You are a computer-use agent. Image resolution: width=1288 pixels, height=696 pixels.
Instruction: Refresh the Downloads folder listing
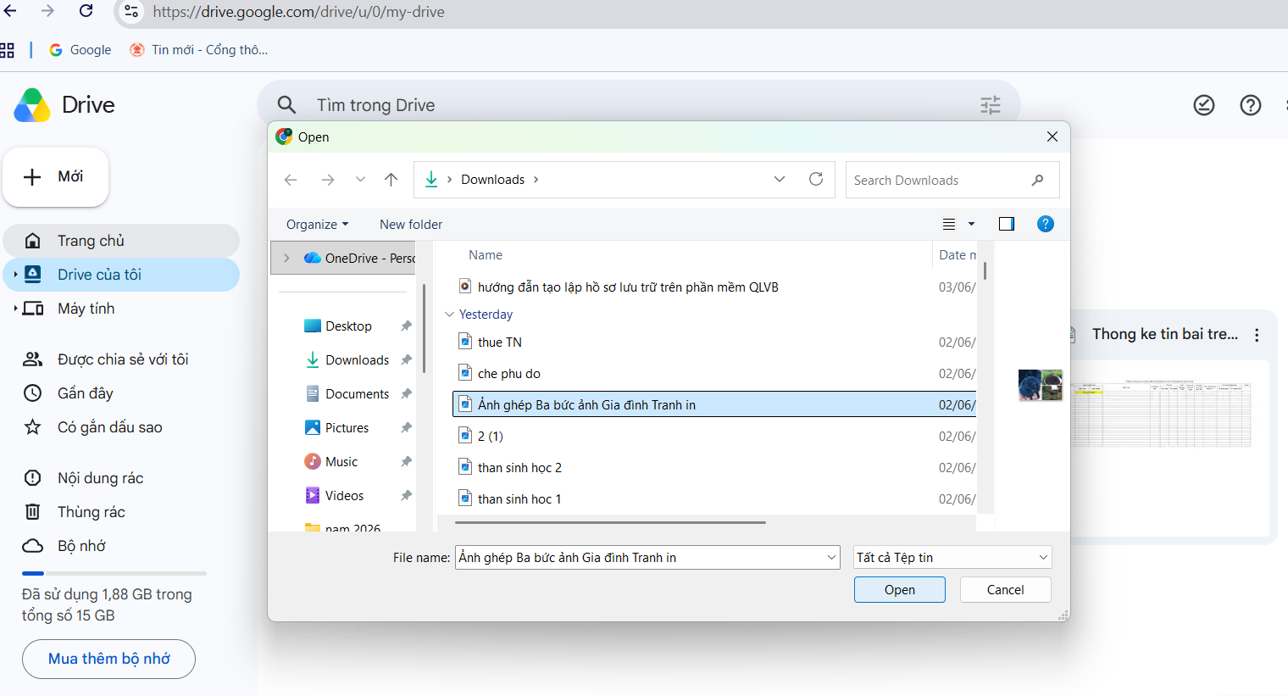(816, 179)
